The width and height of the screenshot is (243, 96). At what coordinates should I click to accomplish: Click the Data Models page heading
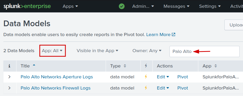(27, 24)
